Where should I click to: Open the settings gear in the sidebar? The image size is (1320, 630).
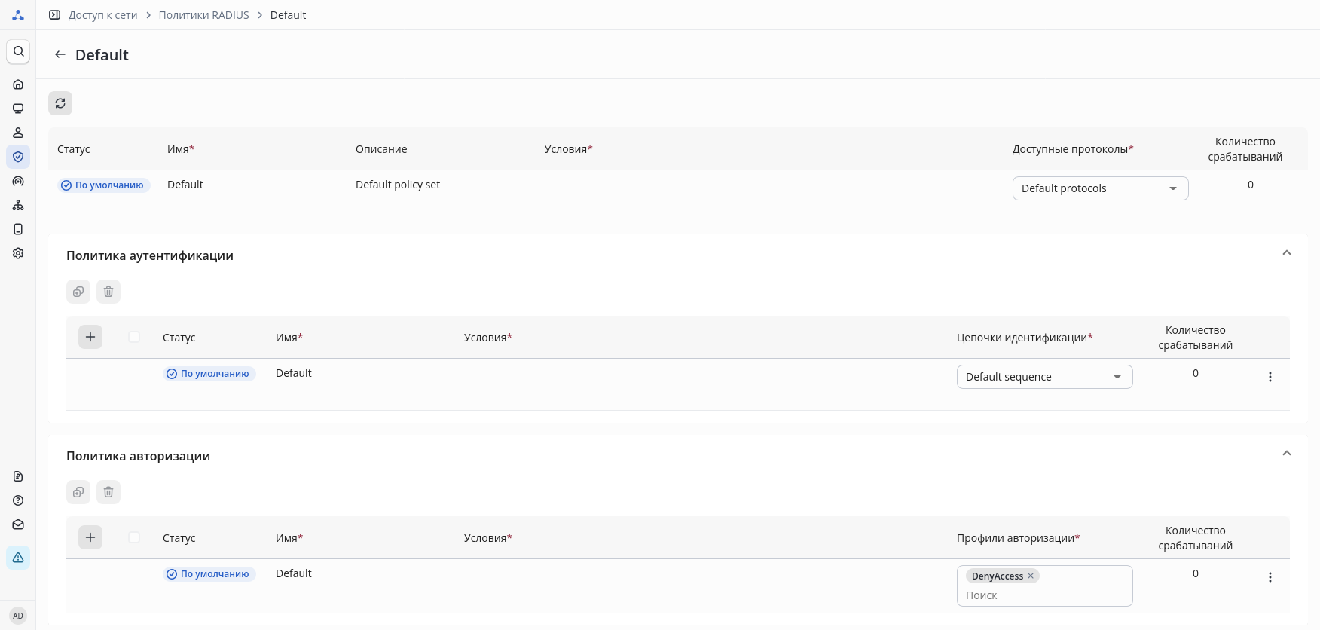tap(18, 253)
